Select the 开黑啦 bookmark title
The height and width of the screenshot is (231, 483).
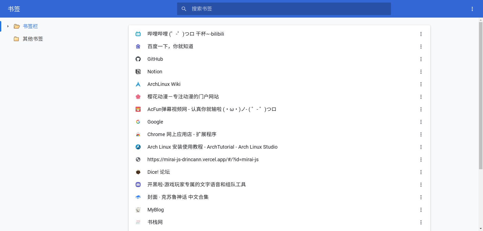pyautogui.click(x=196, y=185)
